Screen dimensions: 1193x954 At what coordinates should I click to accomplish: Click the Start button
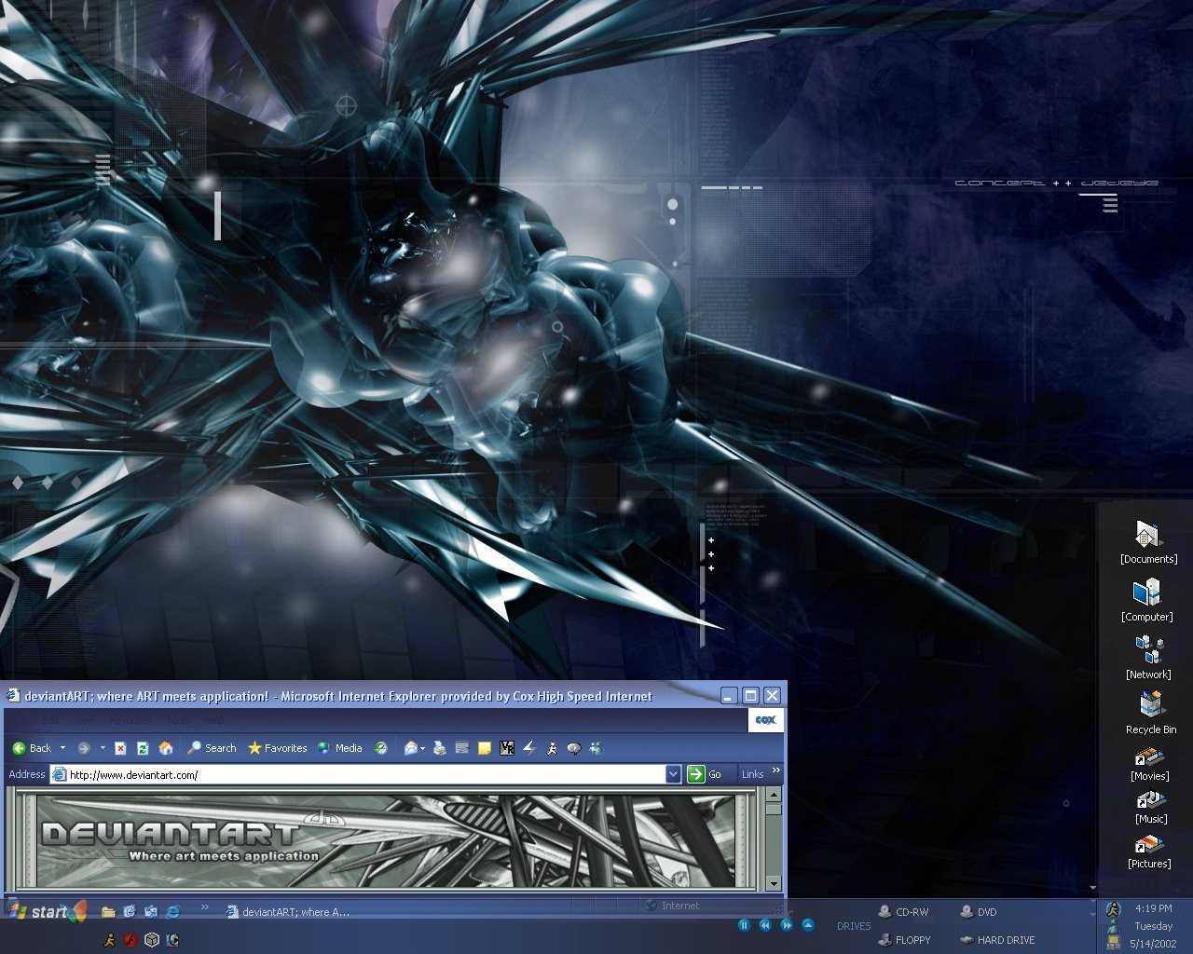47,911
